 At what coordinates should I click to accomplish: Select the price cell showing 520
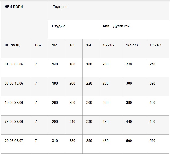pos(152,141)
